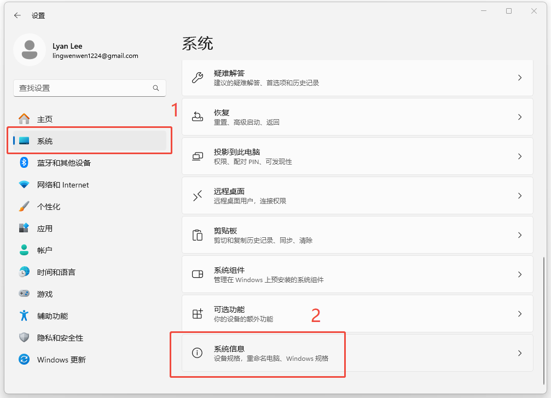Click the Bluetooth icon in sidebar
551x398 pixels.
click(x=24, y=162)
